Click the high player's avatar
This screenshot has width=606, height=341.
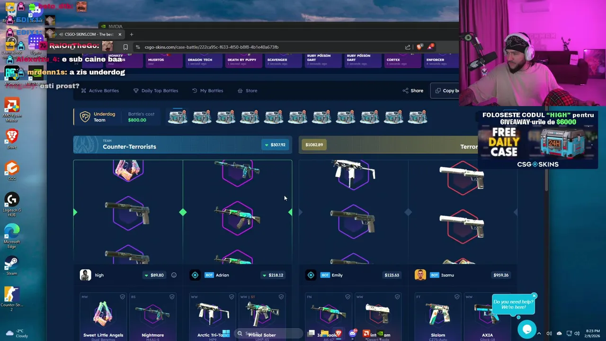click(x=85, y=275)
